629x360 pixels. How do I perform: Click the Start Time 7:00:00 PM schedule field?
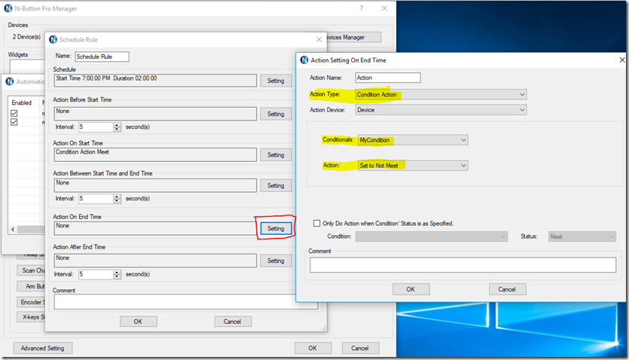pos(155,81)
